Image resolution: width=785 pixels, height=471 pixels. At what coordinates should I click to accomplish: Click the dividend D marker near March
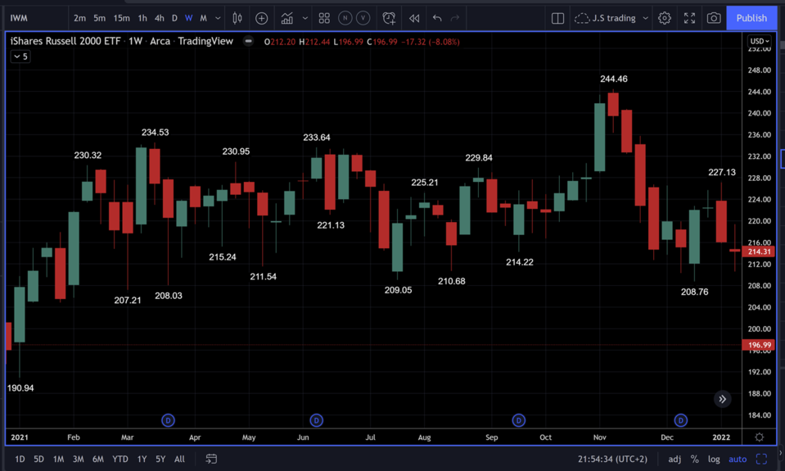[169, 420]
